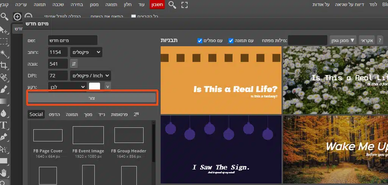Uncheck the 'עם סמלים' checkbox
Screen dimensions: 388x185
200,41
